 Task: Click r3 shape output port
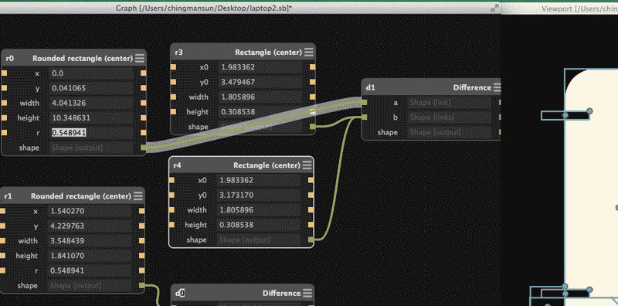pyautogui.click(x=313, y=127)
